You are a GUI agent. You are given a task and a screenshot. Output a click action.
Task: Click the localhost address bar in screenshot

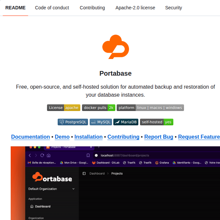[x=156, y=155]
